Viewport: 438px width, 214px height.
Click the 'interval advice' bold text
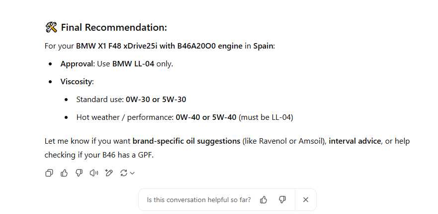[x=355, y=141]
